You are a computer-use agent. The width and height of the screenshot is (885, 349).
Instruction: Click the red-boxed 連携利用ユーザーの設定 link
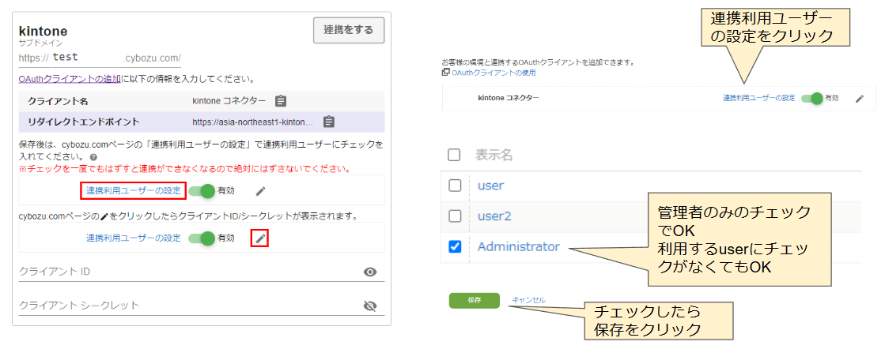(x=133, y=191)
